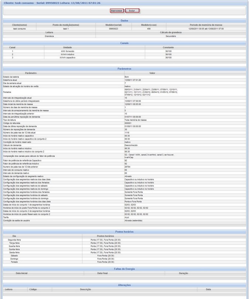Screen dimensions: 249x299
Task: Click the Data Inicial column header
Action: click(x=21, y=273)
